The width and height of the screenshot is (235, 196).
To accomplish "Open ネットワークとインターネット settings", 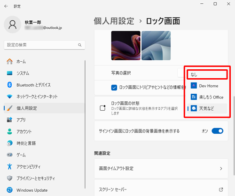I will [44, 97].
